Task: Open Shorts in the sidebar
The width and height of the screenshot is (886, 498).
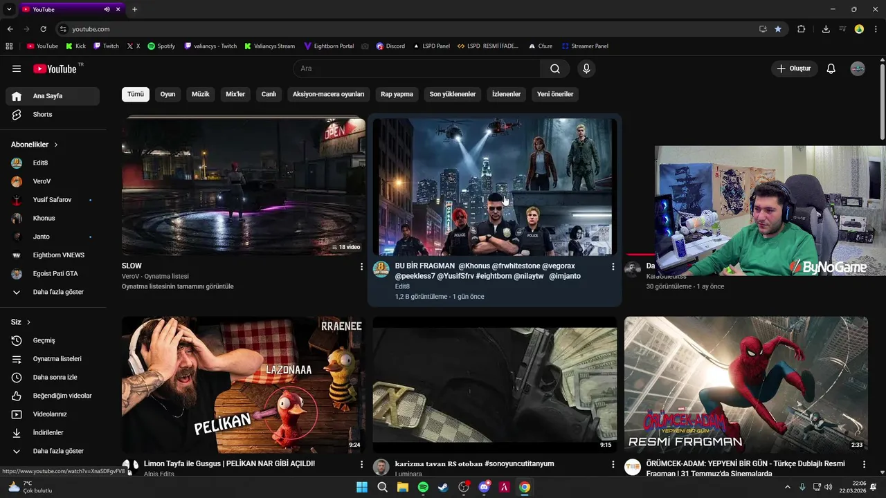Action: (x=53, y=114)
